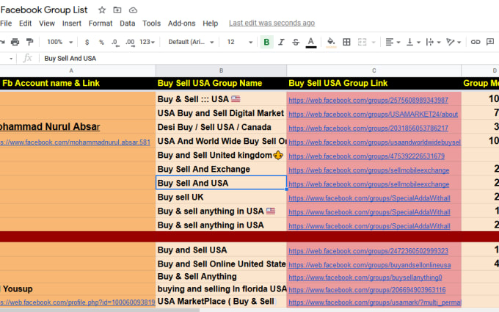Open 'Last edit was seconds ago' history

272,23
